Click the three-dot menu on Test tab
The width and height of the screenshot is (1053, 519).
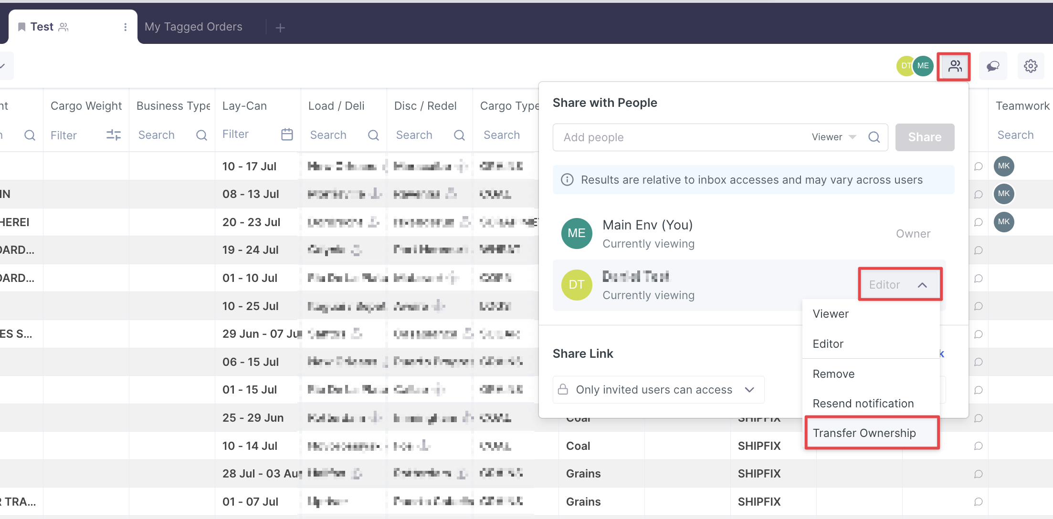pos(125,27)
